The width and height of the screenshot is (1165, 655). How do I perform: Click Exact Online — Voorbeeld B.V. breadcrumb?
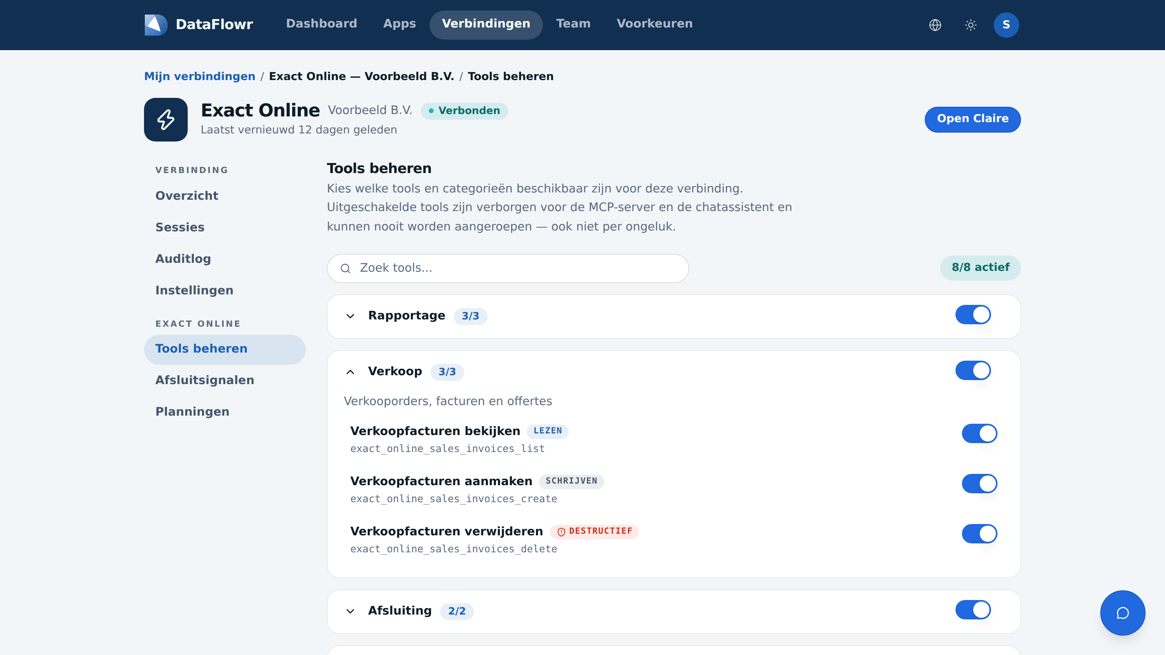click(361, 76)
